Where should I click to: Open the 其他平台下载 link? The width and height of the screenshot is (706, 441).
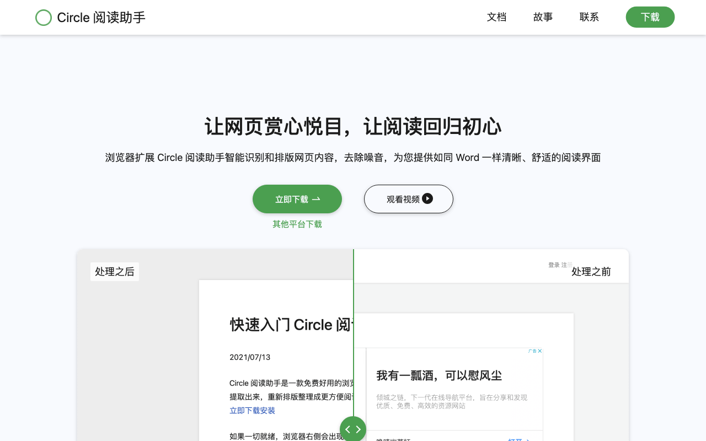pos(297,224)
